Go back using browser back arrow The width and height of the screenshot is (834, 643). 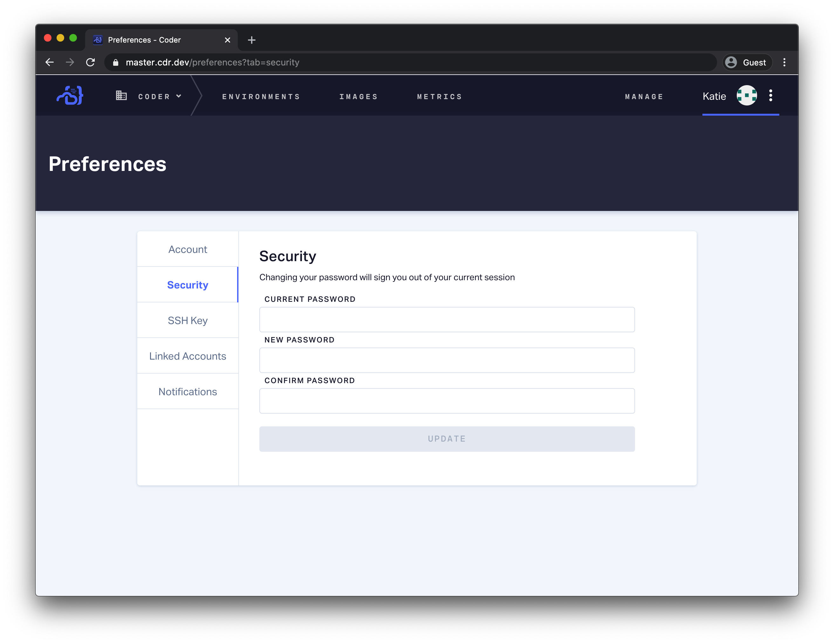(50, 62)
